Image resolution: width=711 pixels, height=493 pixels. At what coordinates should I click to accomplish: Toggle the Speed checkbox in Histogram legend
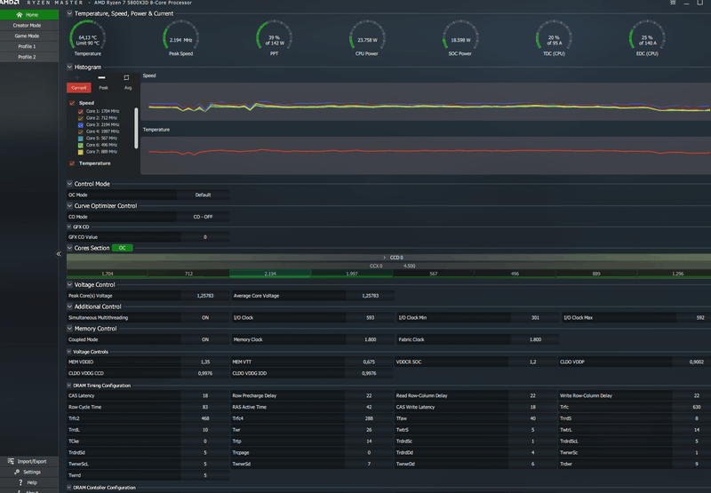72,103
